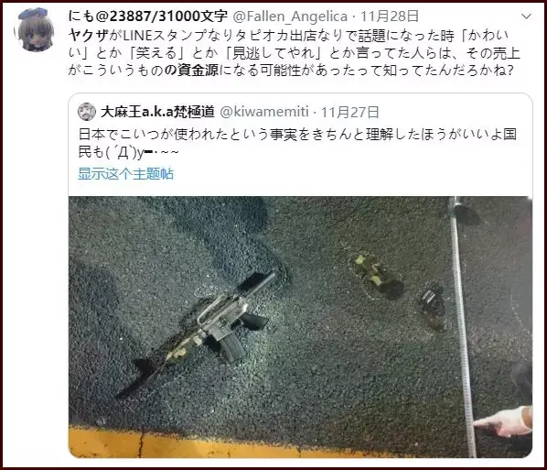The image size is (547, 470).
Task: Click the bolded 資金源 keyword
Action: [198, 70]
